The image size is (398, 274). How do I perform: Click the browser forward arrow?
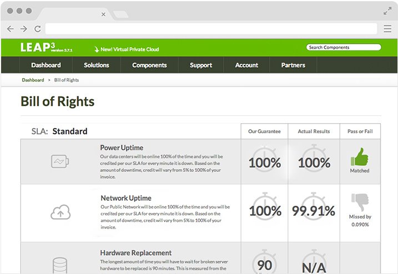point(24,29)
